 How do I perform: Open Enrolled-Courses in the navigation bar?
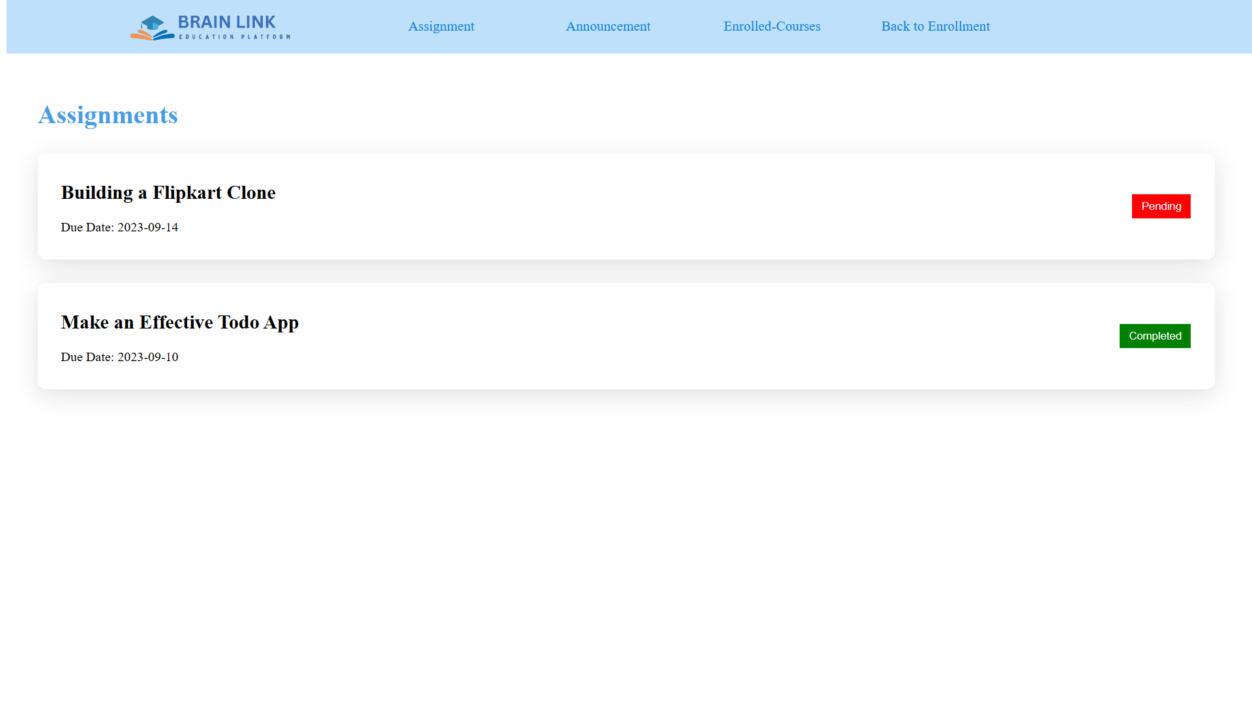point(771,27)
